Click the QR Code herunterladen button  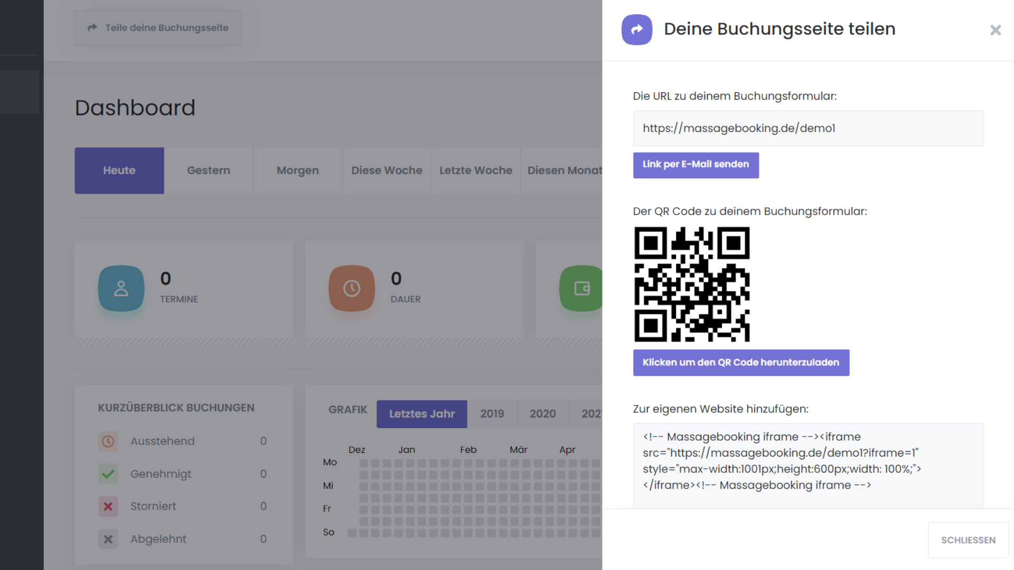(741, 363)
